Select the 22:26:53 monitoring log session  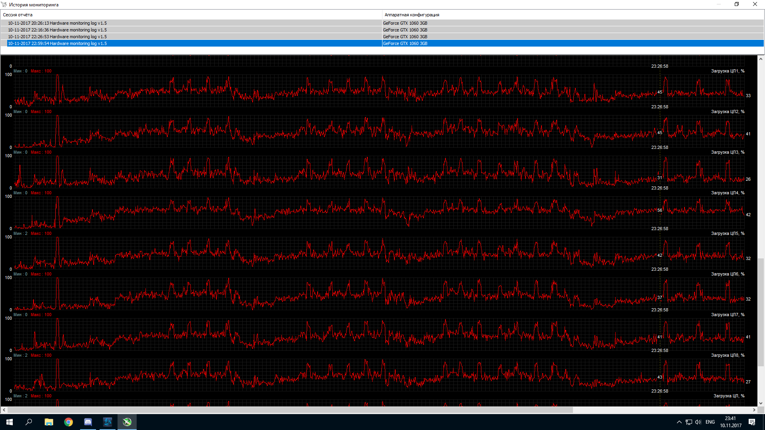tap(57, 37)
